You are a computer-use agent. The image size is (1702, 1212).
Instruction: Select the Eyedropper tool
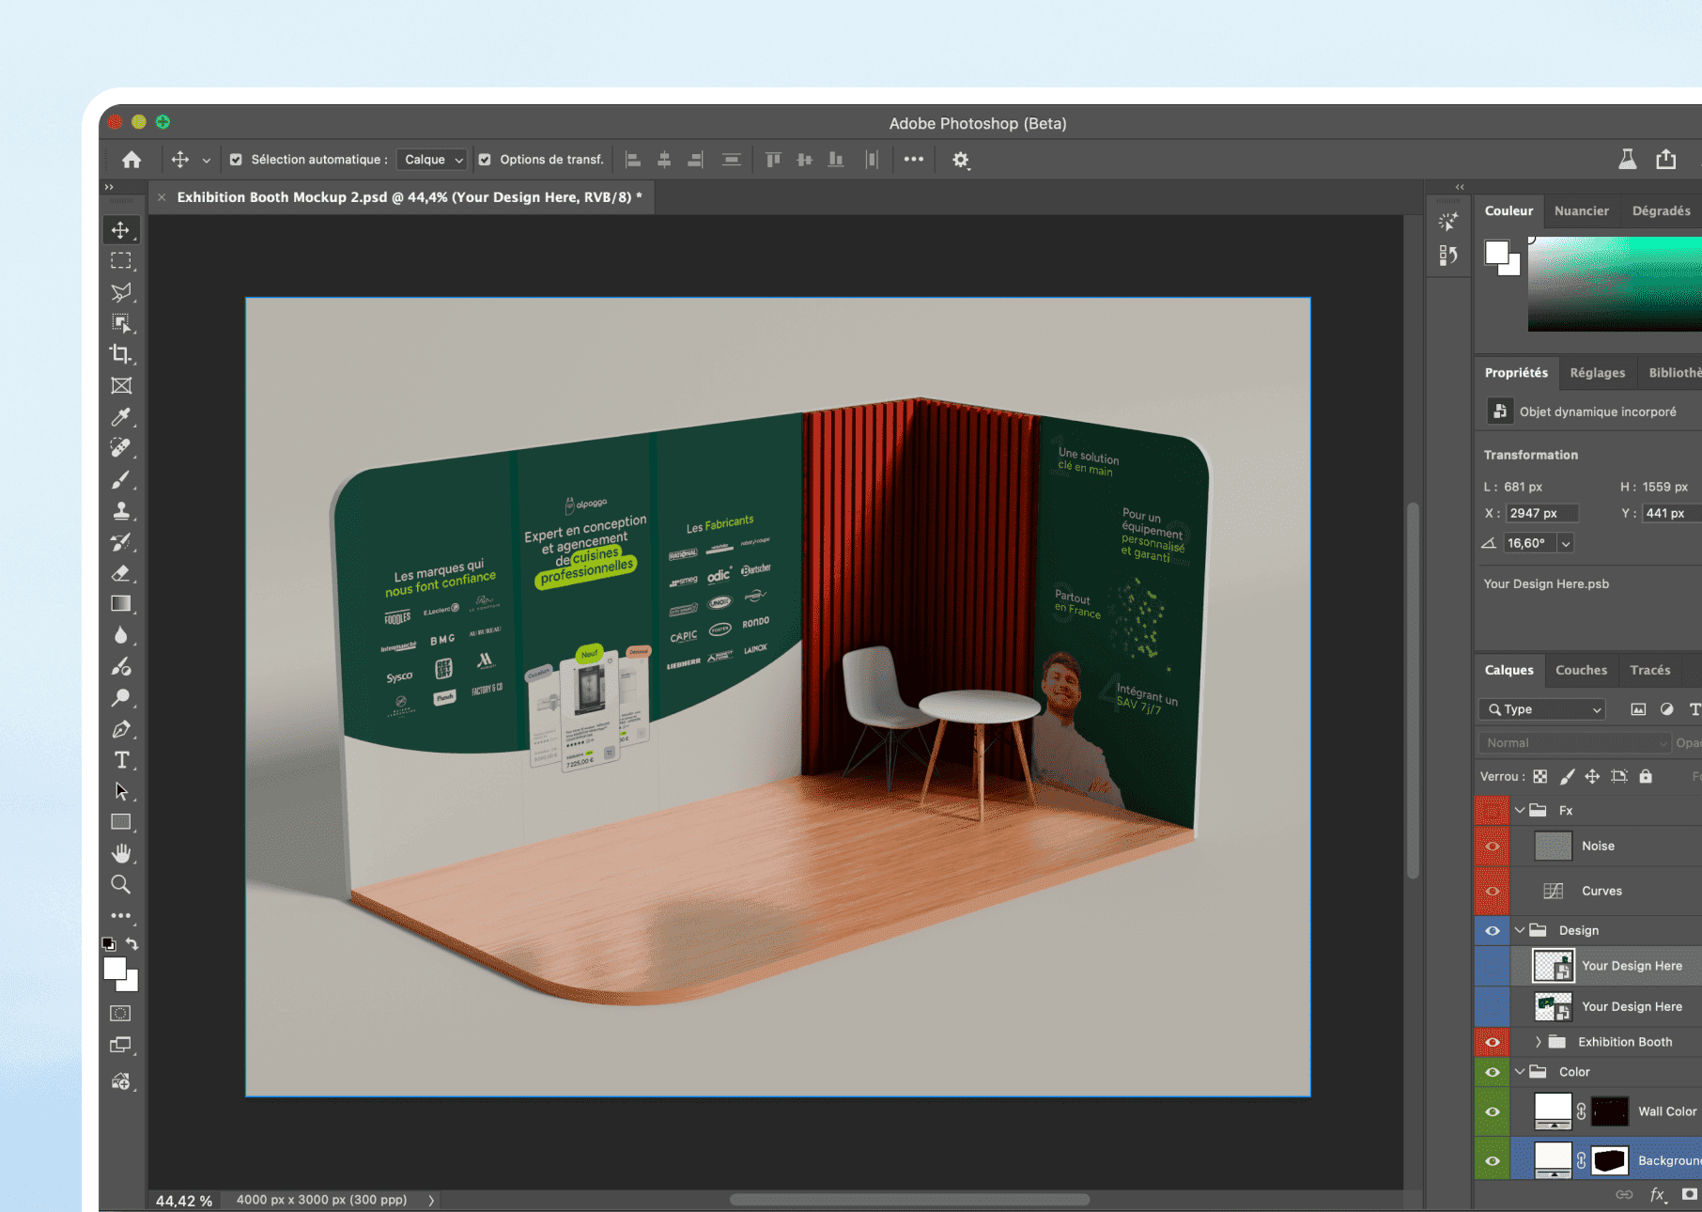click(x=120, y=417)
